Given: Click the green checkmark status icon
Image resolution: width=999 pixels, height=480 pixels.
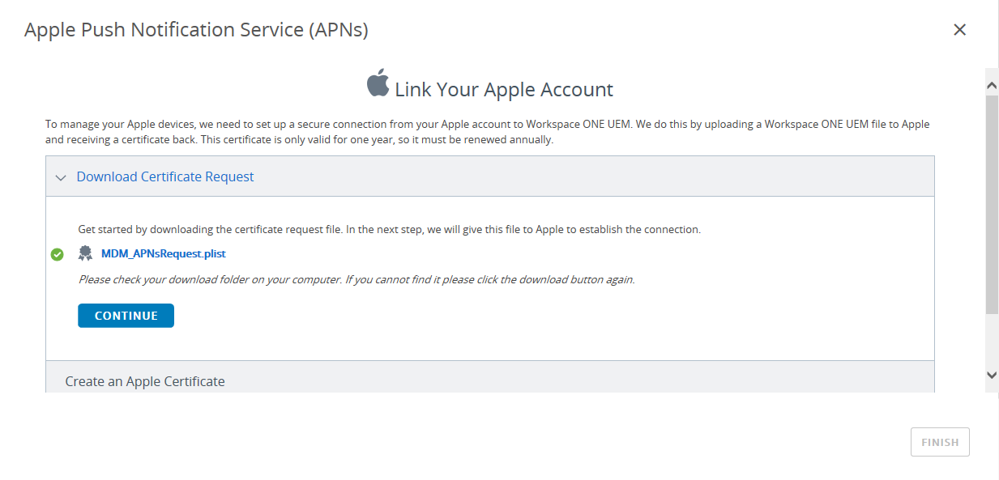Looking at the screenshot, I should click(x=58, y=254).
